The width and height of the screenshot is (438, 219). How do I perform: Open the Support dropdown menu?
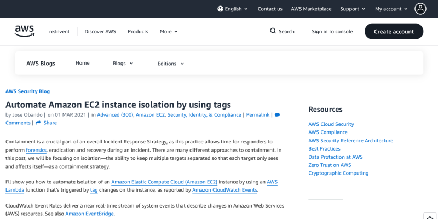click(x=353, y=9)
